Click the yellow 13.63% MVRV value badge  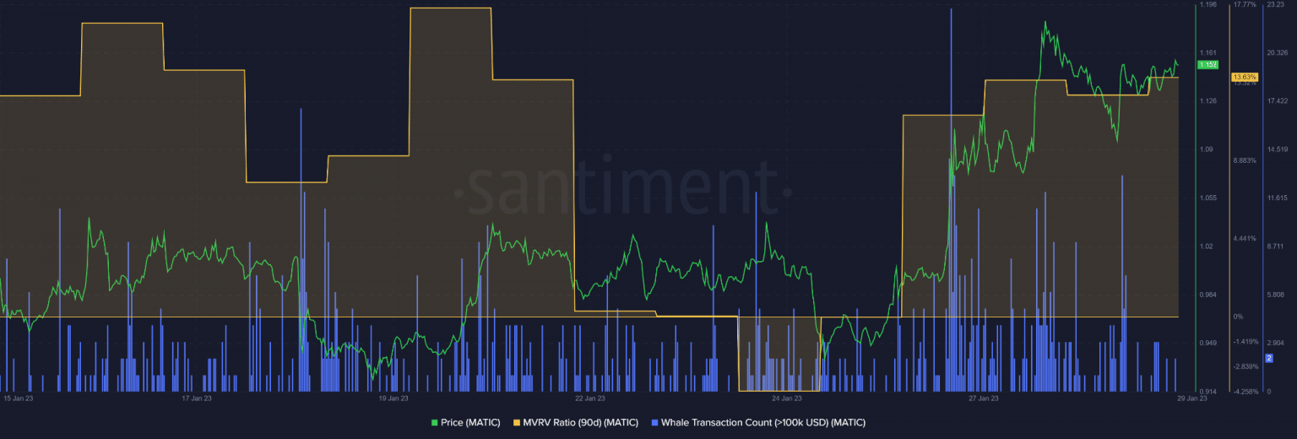point(1245,77)
